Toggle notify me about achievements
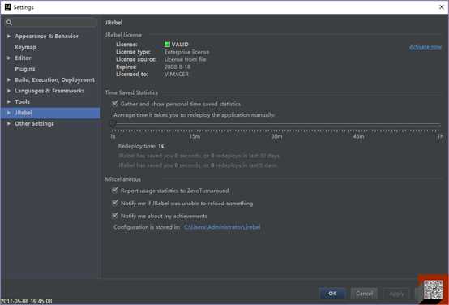The height and width of the screenshot is (305, 449). click(115, 216)
